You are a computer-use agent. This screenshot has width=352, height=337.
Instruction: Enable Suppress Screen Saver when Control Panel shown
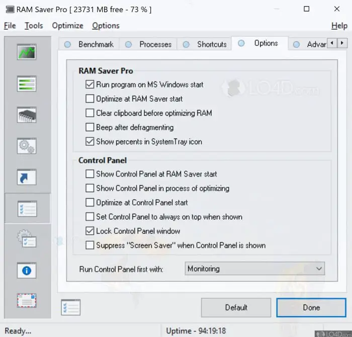[x=90, y=245]
